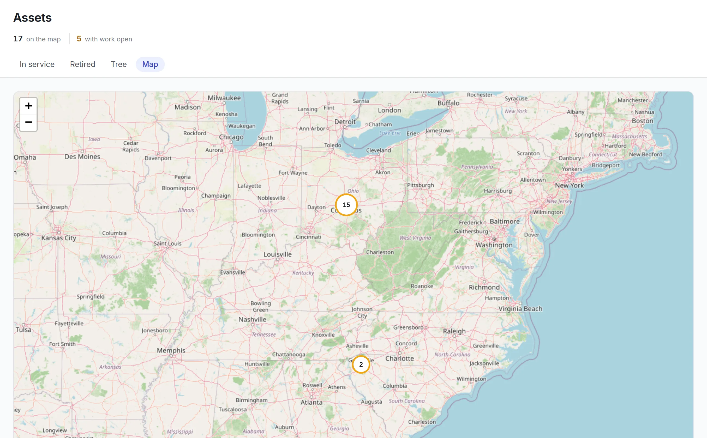Click the Boston label on map

tap(643, 121)
